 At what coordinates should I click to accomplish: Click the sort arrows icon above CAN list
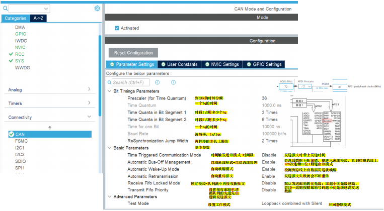pos(50,128)
